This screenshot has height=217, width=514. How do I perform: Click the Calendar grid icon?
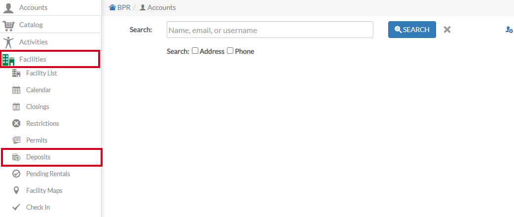pos(16,90)
